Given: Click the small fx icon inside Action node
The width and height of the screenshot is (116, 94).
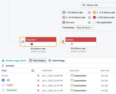Looking at the screenshot, I should point(72,44).
